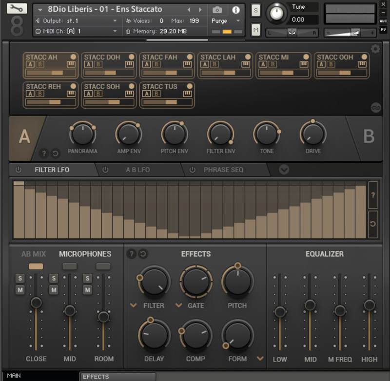Switch to the AB MIX tab
The width and height of the screenshot is (390, 381).
click(34, 254)
